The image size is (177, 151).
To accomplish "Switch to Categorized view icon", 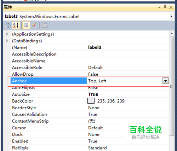I will 7,25.
